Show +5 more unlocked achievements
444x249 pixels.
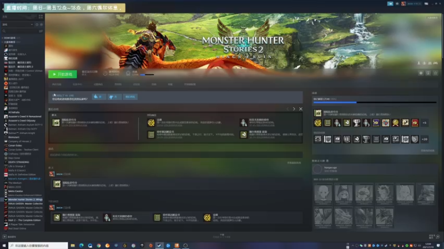click(x=425, y=123)
